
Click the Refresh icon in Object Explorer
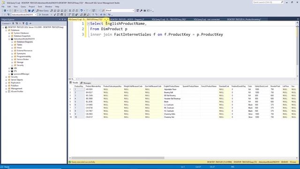click(27, 23)
